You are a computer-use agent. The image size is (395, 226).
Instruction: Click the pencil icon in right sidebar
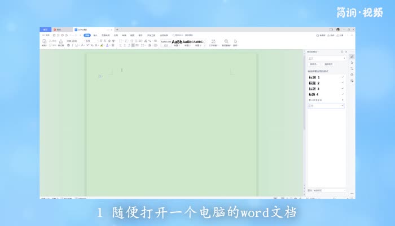coord(352,56)
